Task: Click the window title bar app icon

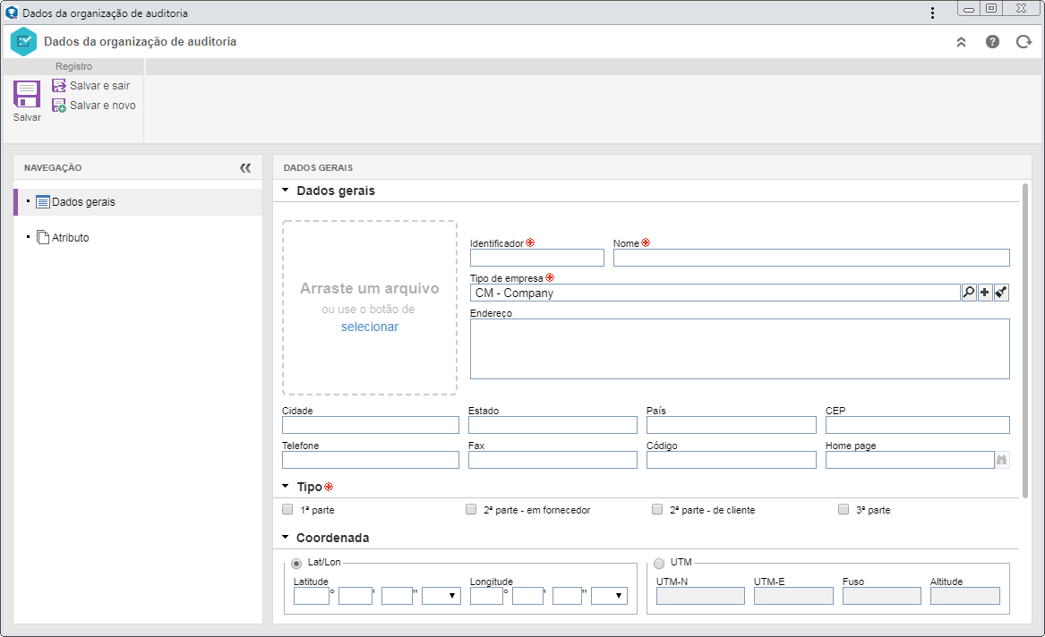Action: (x=12, y=13)
